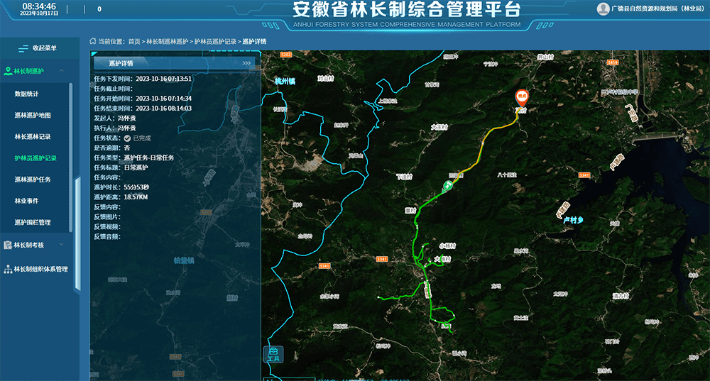The width and height of the screenshot is (710, 381).
Task: Click the orange end-point marker on map
Action: [x=521, y=97]
